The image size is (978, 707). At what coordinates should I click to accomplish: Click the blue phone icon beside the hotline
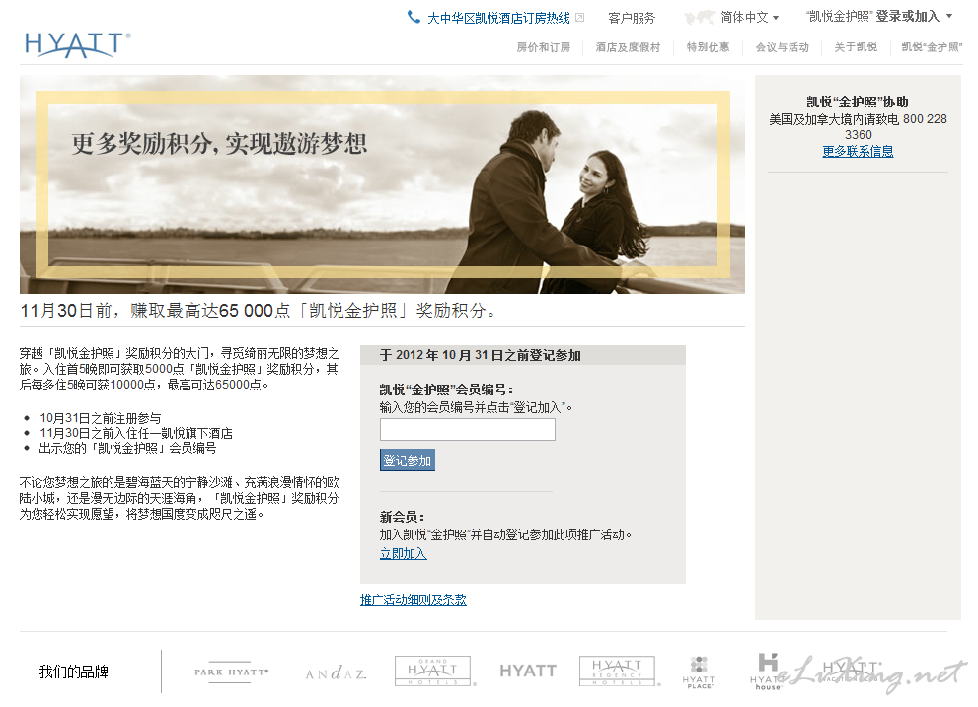click(x=414, y=17)
